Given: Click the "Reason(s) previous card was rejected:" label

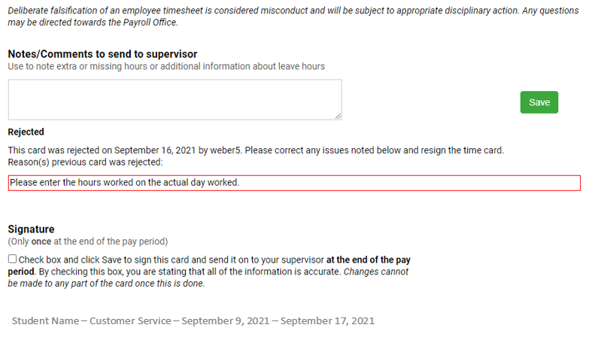Looking at the screenshot, I should click(x=85, y=162).
